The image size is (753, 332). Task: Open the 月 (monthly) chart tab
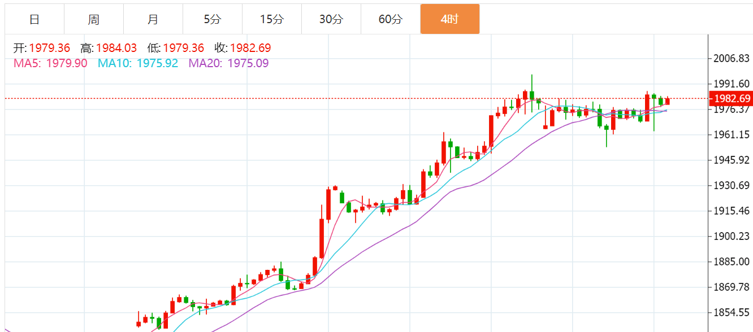click(153, 19)
